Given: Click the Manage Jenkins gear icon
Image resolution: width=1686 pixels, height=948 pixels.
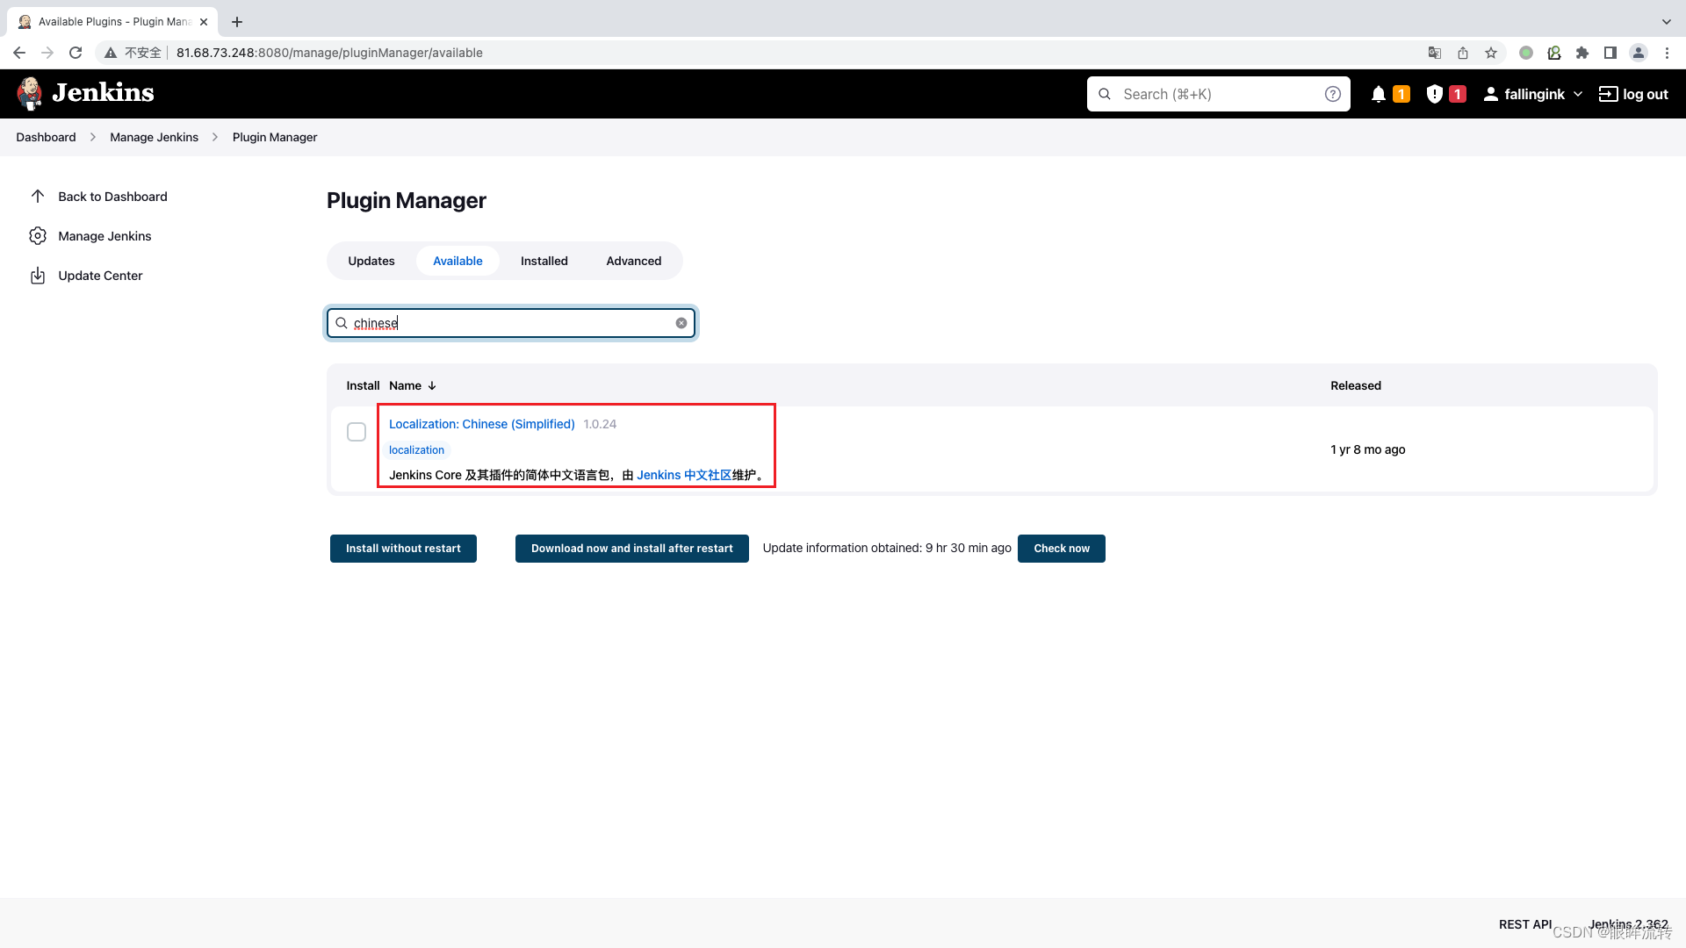Looking at the screenshot, I should coord(38,236).
